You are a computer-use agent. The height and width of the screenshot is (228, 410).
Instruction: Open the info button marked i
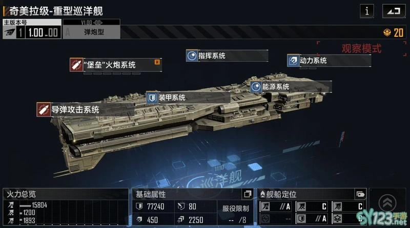tap(366, 11)
